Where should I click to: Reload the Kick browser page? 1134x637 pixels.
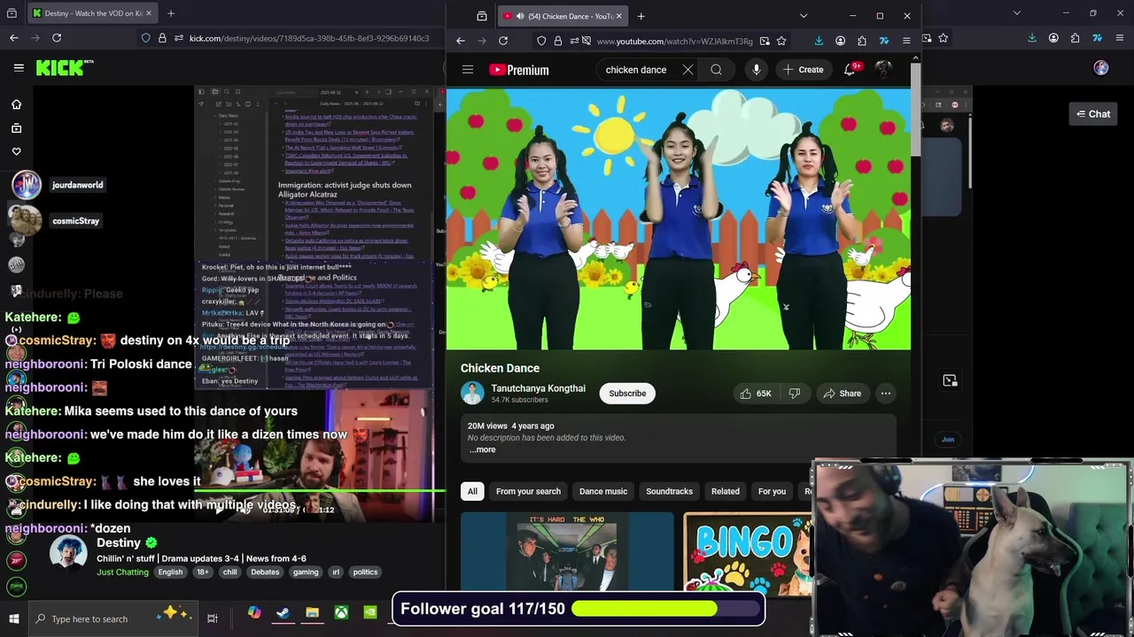coord(57,38)
